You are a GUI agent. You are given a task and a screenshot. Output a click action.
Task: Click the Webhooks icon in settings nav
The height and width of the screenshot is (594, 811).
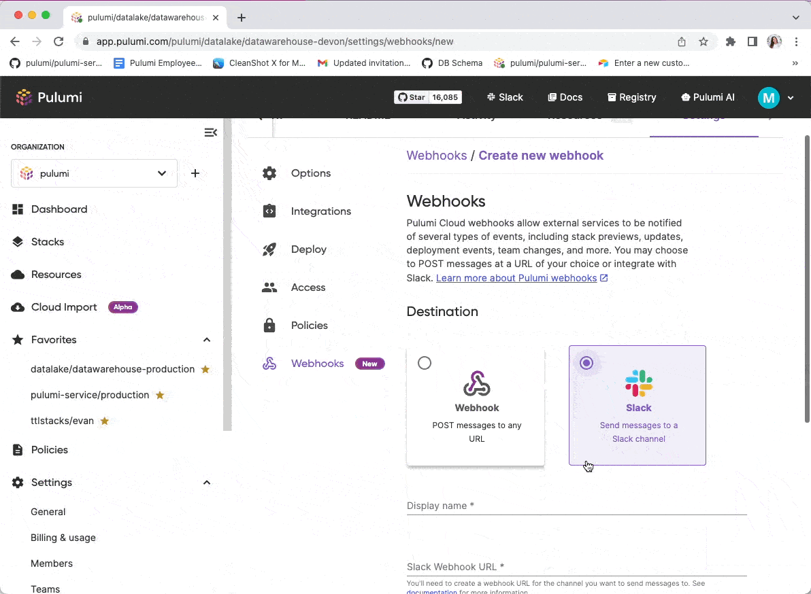pyautogui.click(x=269, y=364)
